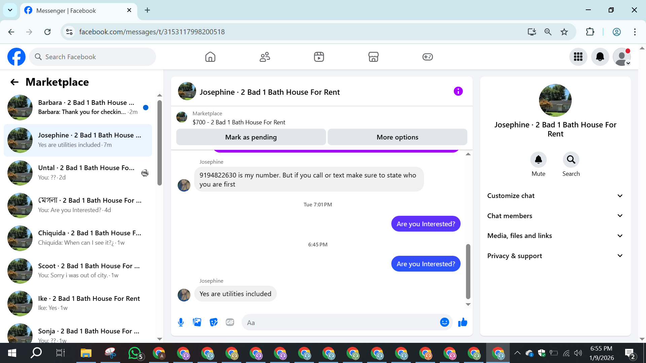Click More options button

(397, 137)
